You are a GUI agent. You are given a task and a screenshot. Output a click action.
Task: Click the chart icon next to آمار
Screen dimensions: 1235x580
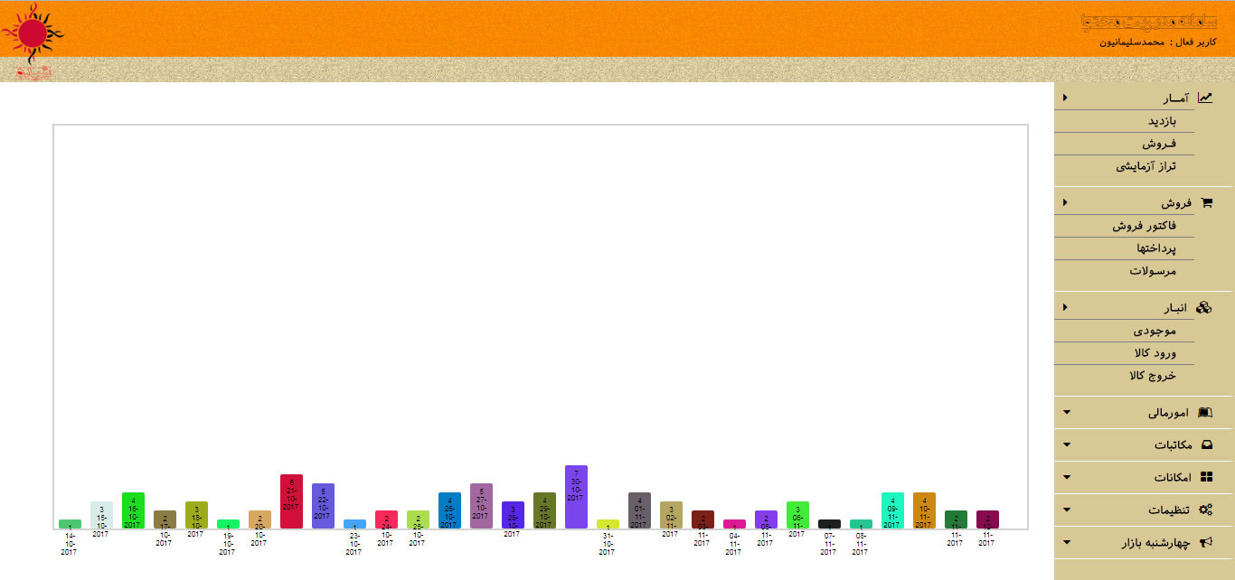coord(1204,98)
